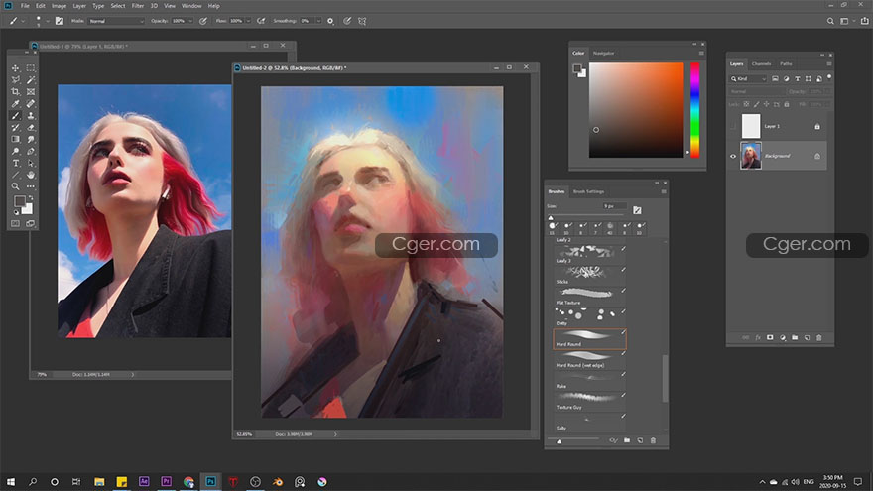
Task: Select the History Brush tool
Action: (16, 128)
